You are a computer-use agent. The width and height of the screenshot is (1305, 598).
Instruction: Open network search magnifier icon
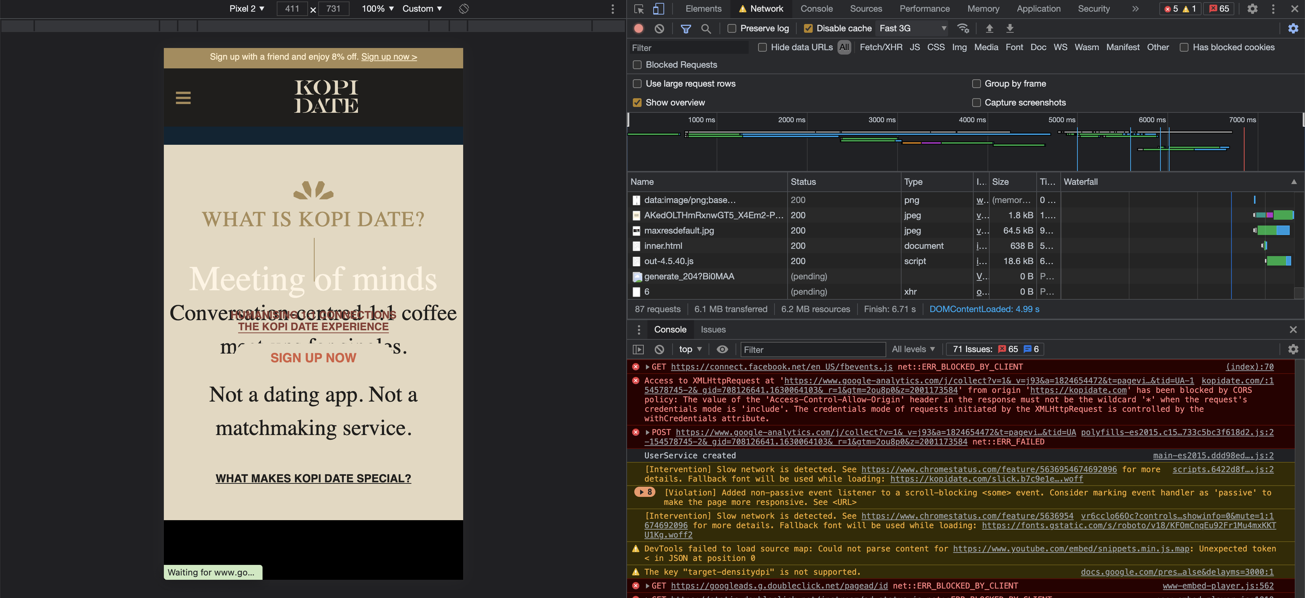(706, 28)
